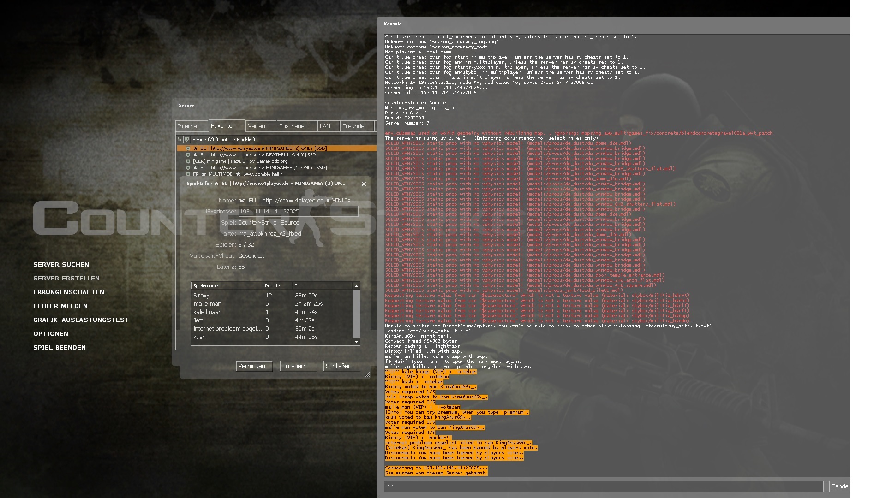This screenshot has width=886, height=498.
Task: Select the DEATHRUN ONLY [SSD] server row
Action: (x=277, y=155)
